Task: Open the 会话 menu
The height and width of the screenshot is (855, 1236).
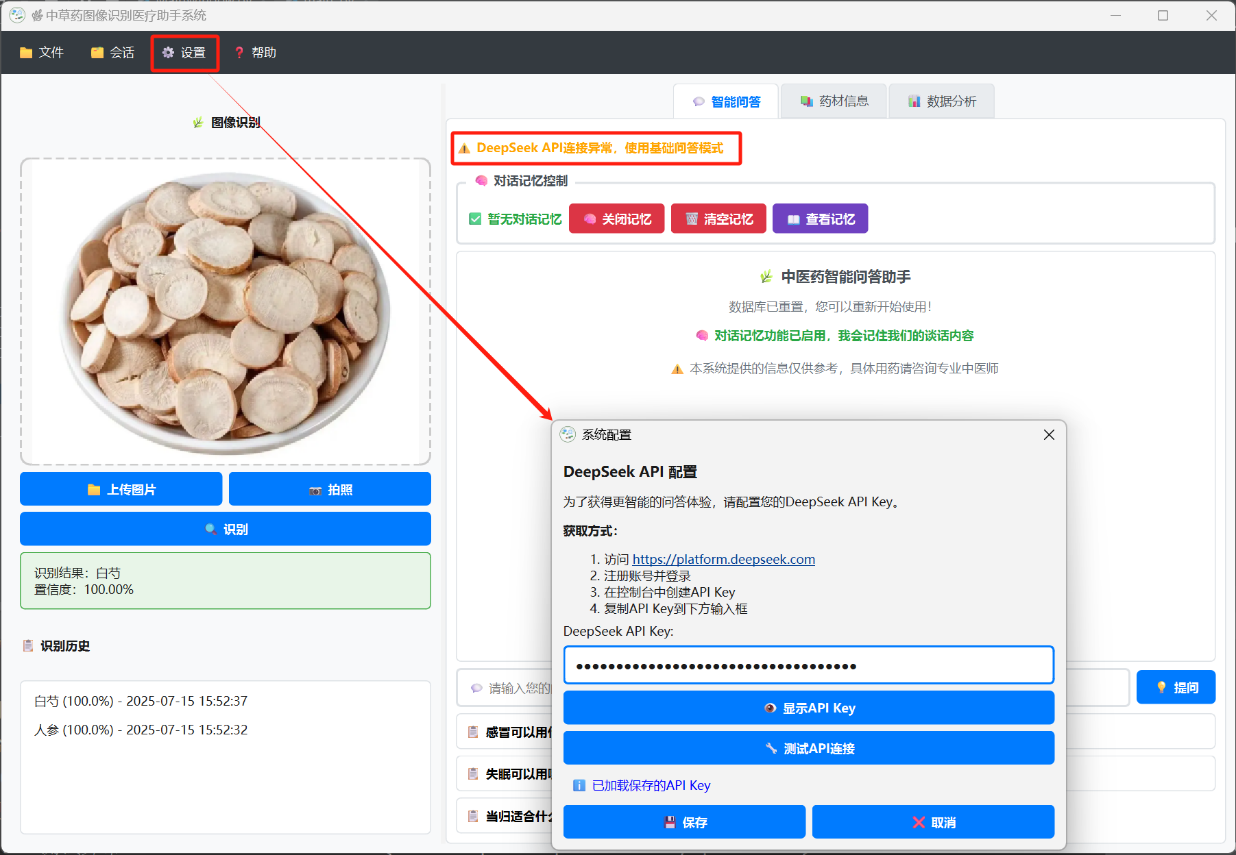Action: pyautogui.click(x=112, y=53)
